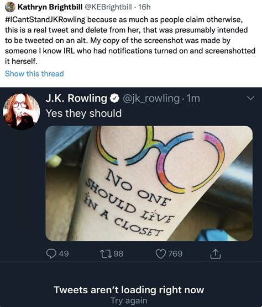Open Kathryn Brightbill's profile avatar
Viewport: 262px width, 307px height.
[x=10, y=7]
